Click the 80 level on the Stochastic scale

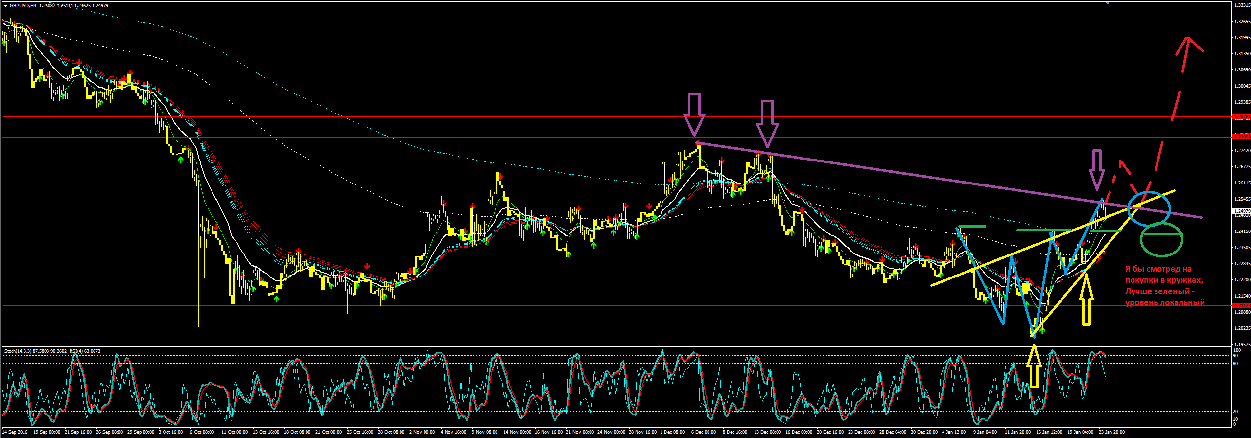[1235, 364]
